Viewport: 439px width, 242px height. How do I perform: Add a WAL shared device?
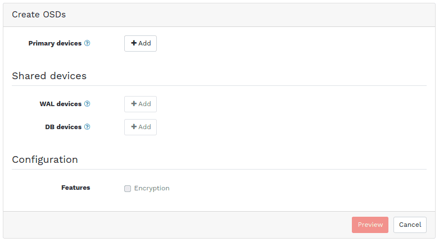click(141, 104)
